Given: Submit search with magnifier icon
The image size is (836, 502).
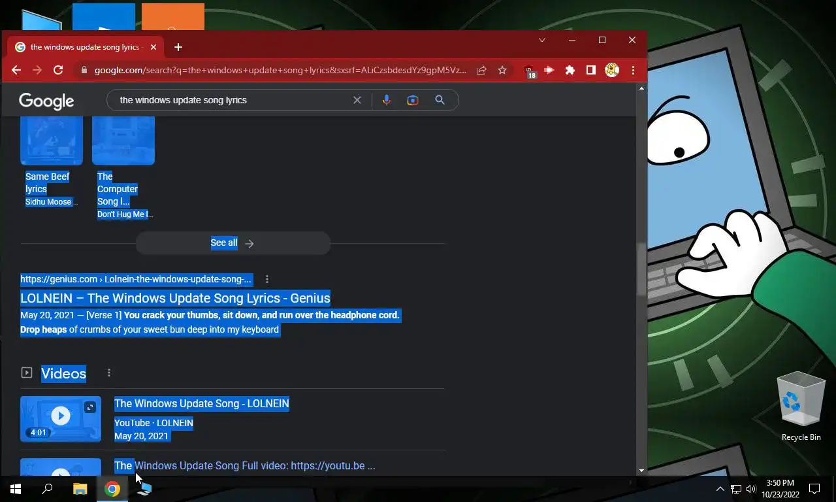Looking at the screenshot, I should pos(440,100).
